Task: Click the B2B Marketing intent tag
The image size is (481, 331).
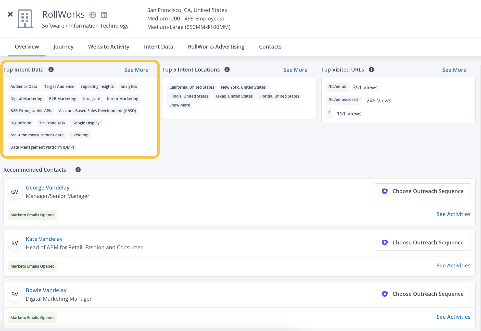Action: [63, 99]
